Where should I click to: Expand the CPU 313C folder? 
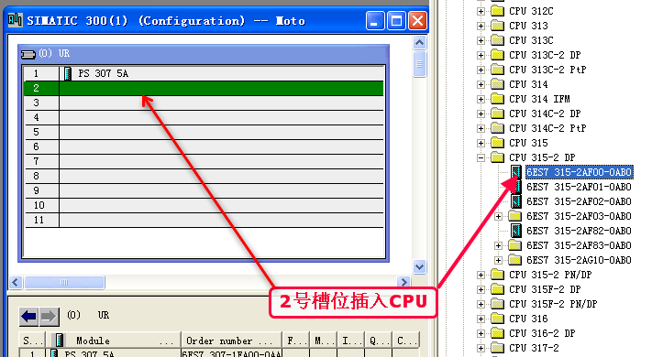pyautogui.click(x=481, y=40)
